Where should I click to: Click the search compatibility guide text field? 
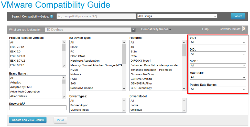point(96,16)
